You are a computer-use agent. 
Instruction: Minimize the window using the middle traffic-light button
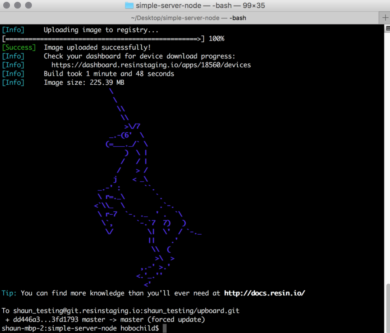tap(18, 6)
